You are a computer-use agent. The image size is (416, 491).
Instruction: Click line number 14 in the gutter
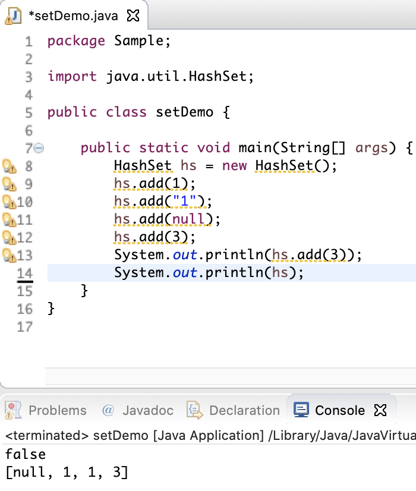(x=25, y=273)
